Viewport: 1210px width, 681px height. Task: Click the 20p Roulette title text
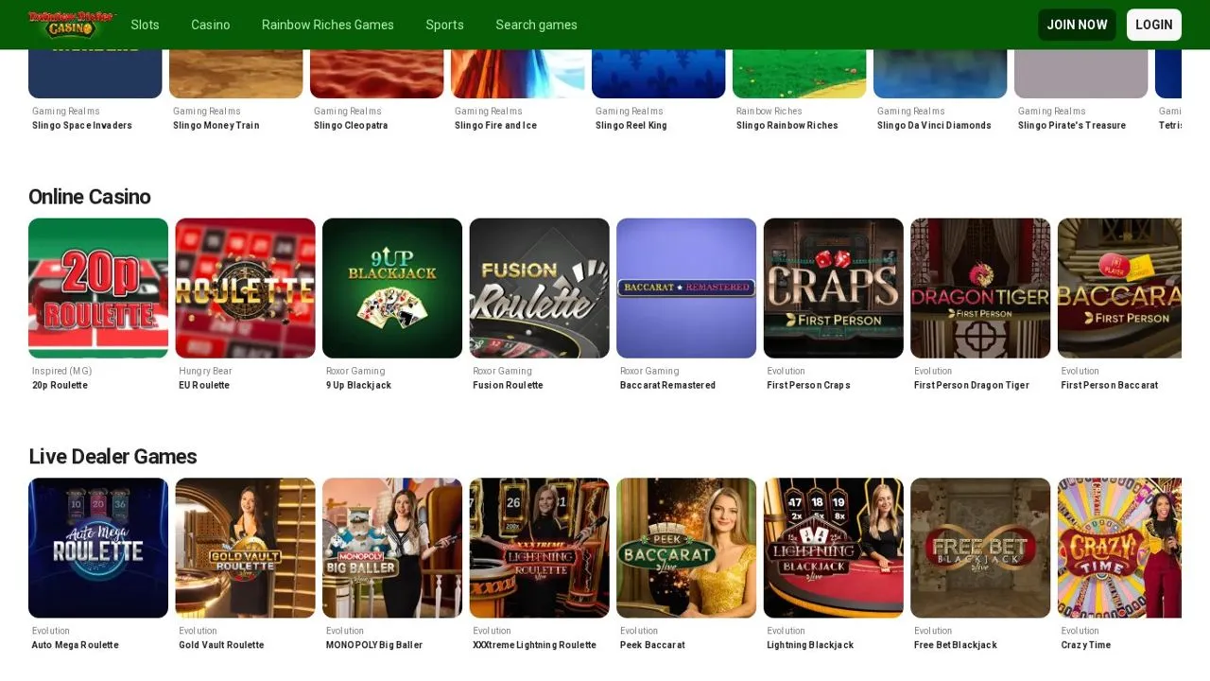(60, 386)
